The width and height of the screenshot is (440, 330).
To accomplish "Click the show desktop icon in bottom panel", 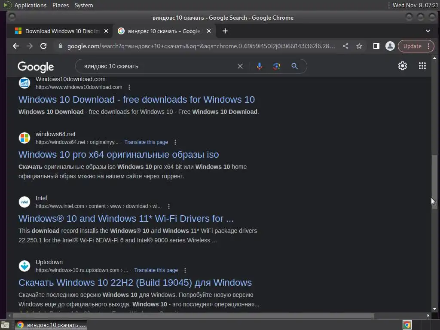I will tap(5, 325).
